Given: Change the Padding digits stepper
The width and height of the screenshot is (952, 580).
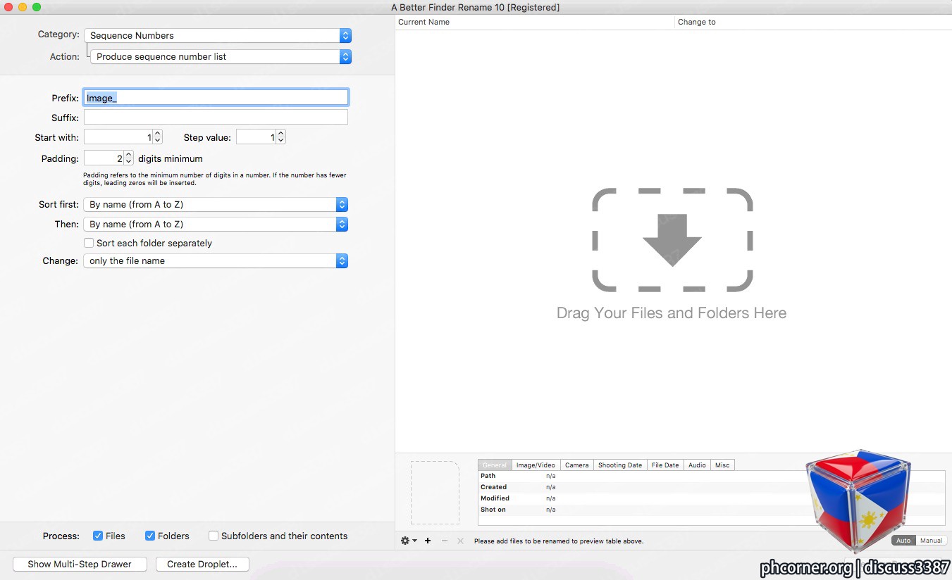Looking at the screenshot, I should tap(128, 158).
